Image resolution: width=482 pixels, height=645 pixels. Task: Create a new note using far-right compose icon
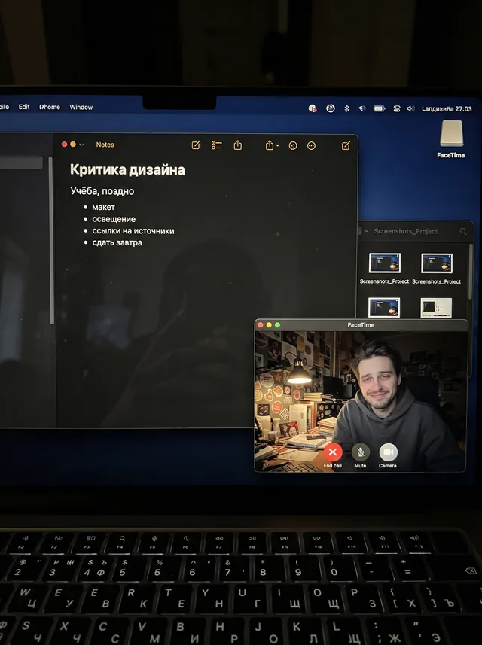coord(346,145)
